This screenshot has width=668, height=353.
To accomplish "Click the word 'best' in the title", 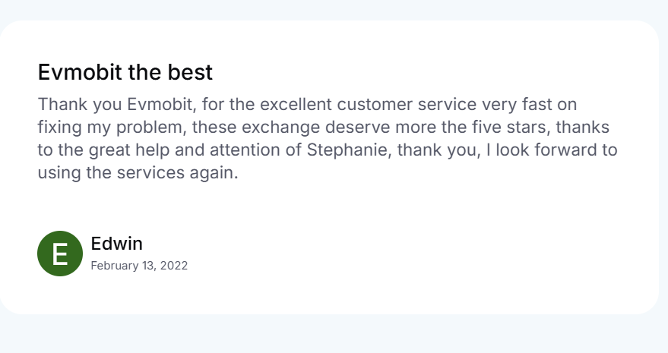I will (x=190, y=72).
